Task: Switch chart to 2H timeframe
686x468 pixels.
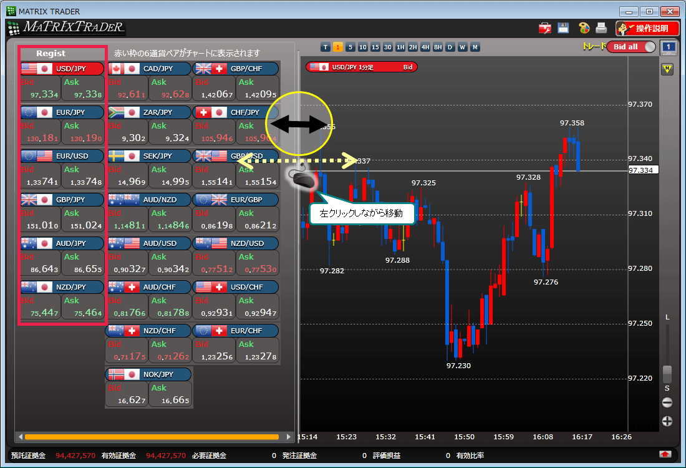Action: 413,47
